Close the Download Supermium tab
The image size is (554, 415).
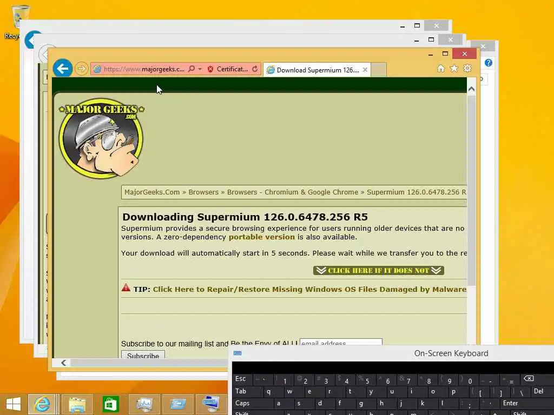tap(365, 70)
